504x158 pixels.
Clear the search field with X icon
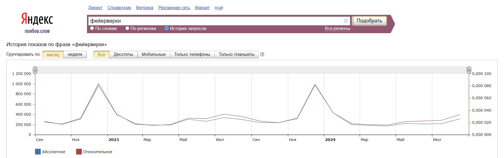pos(346,21)
